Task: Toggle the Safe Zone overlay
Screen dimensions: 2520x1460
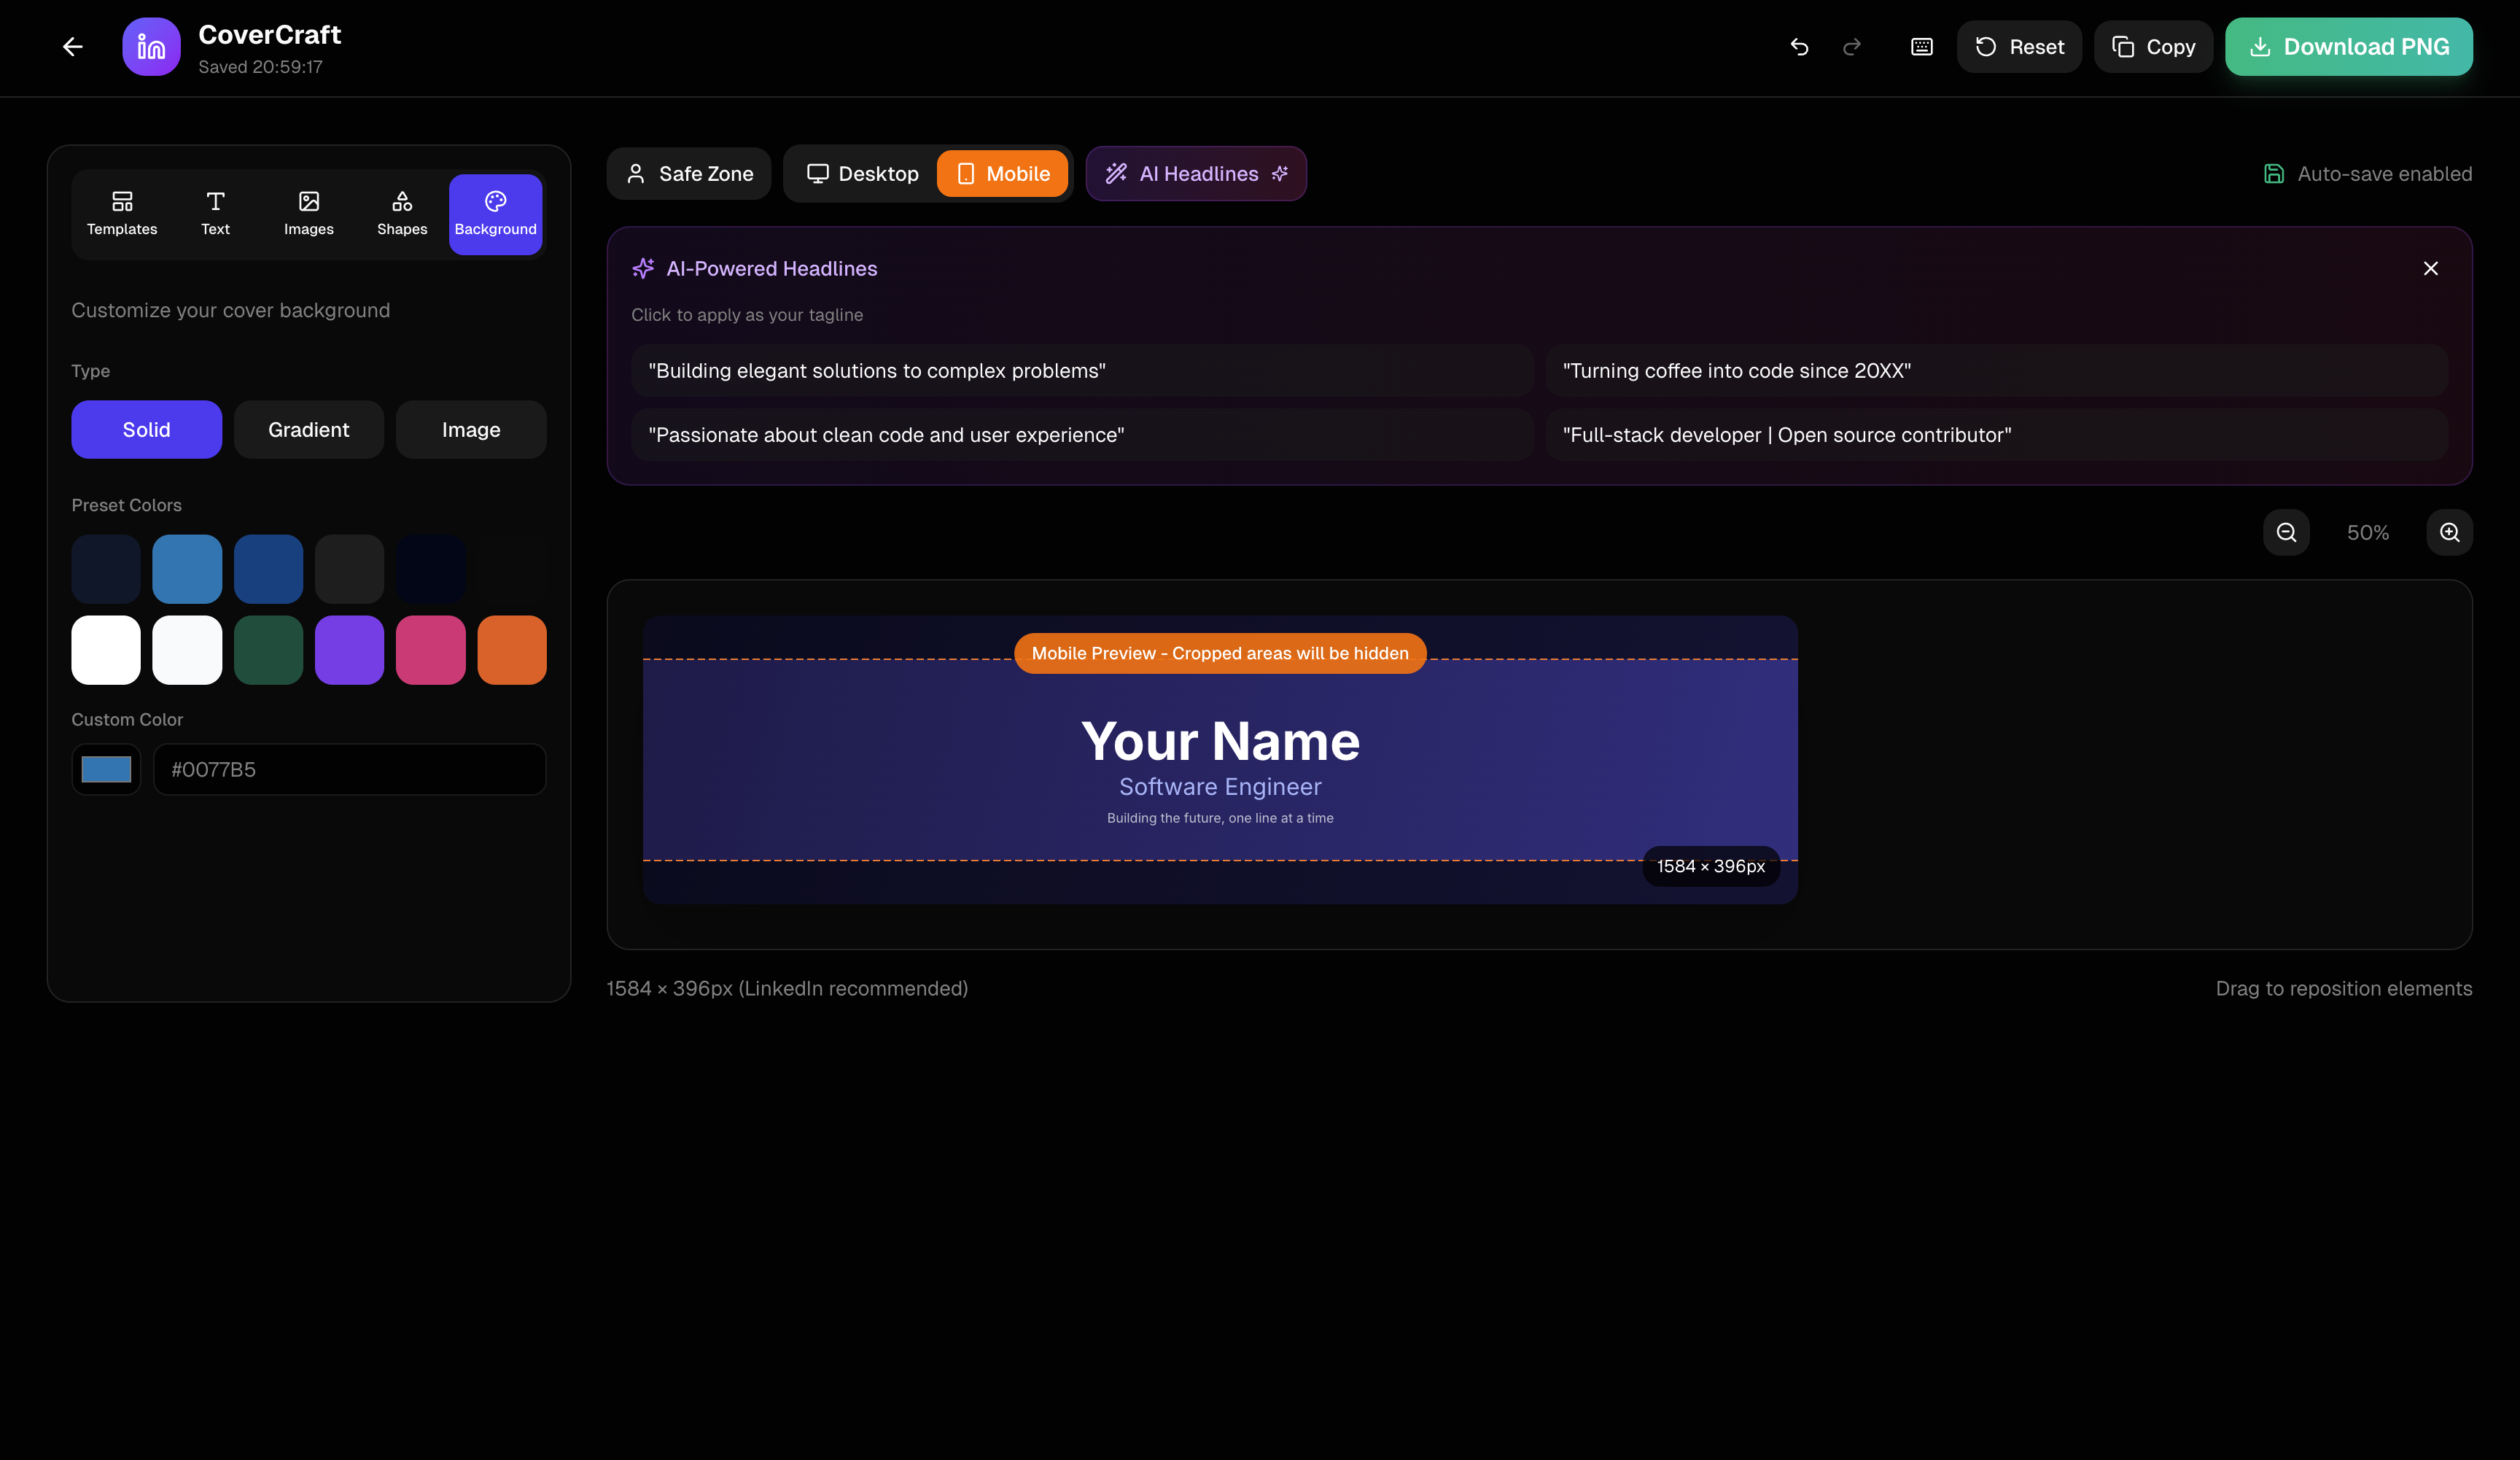Action: 689,174
